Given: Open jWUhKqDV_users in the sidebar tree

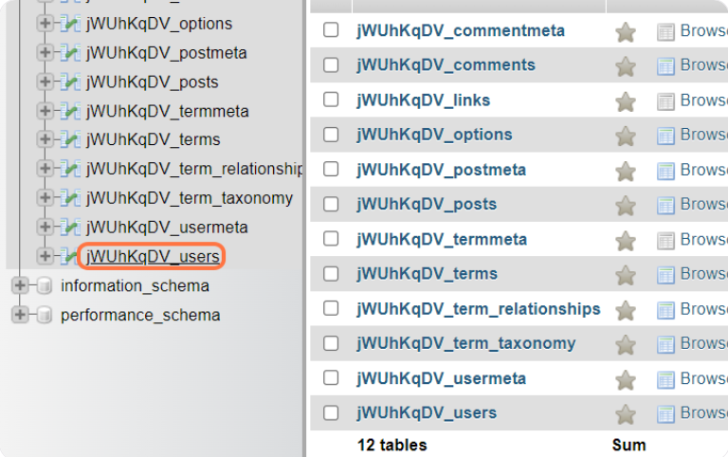Looking at the screenshot, I should pyautogui.click(x=153, y=256).
